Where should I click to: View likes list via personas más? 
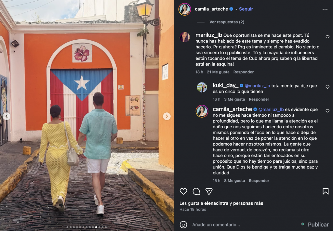click(x=248, y=203)
